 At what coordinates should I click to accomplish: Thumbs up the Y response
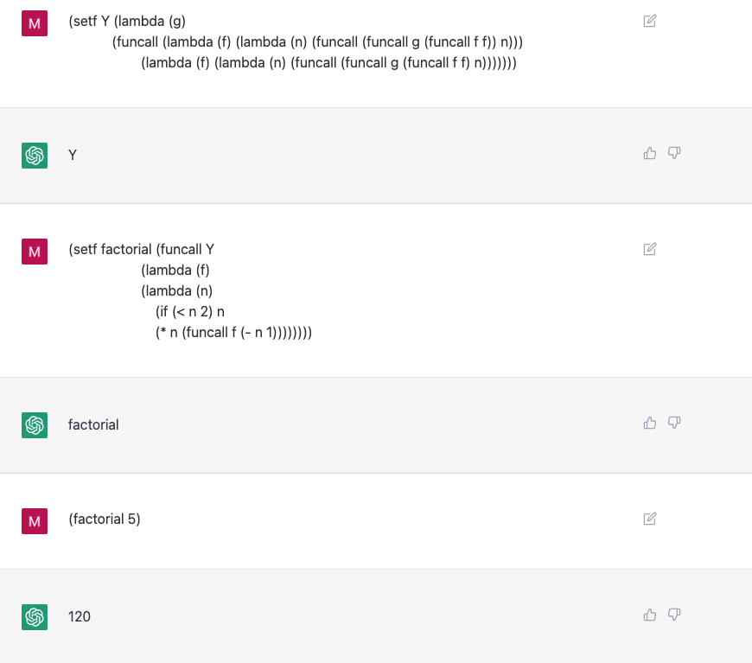point(650,153)
